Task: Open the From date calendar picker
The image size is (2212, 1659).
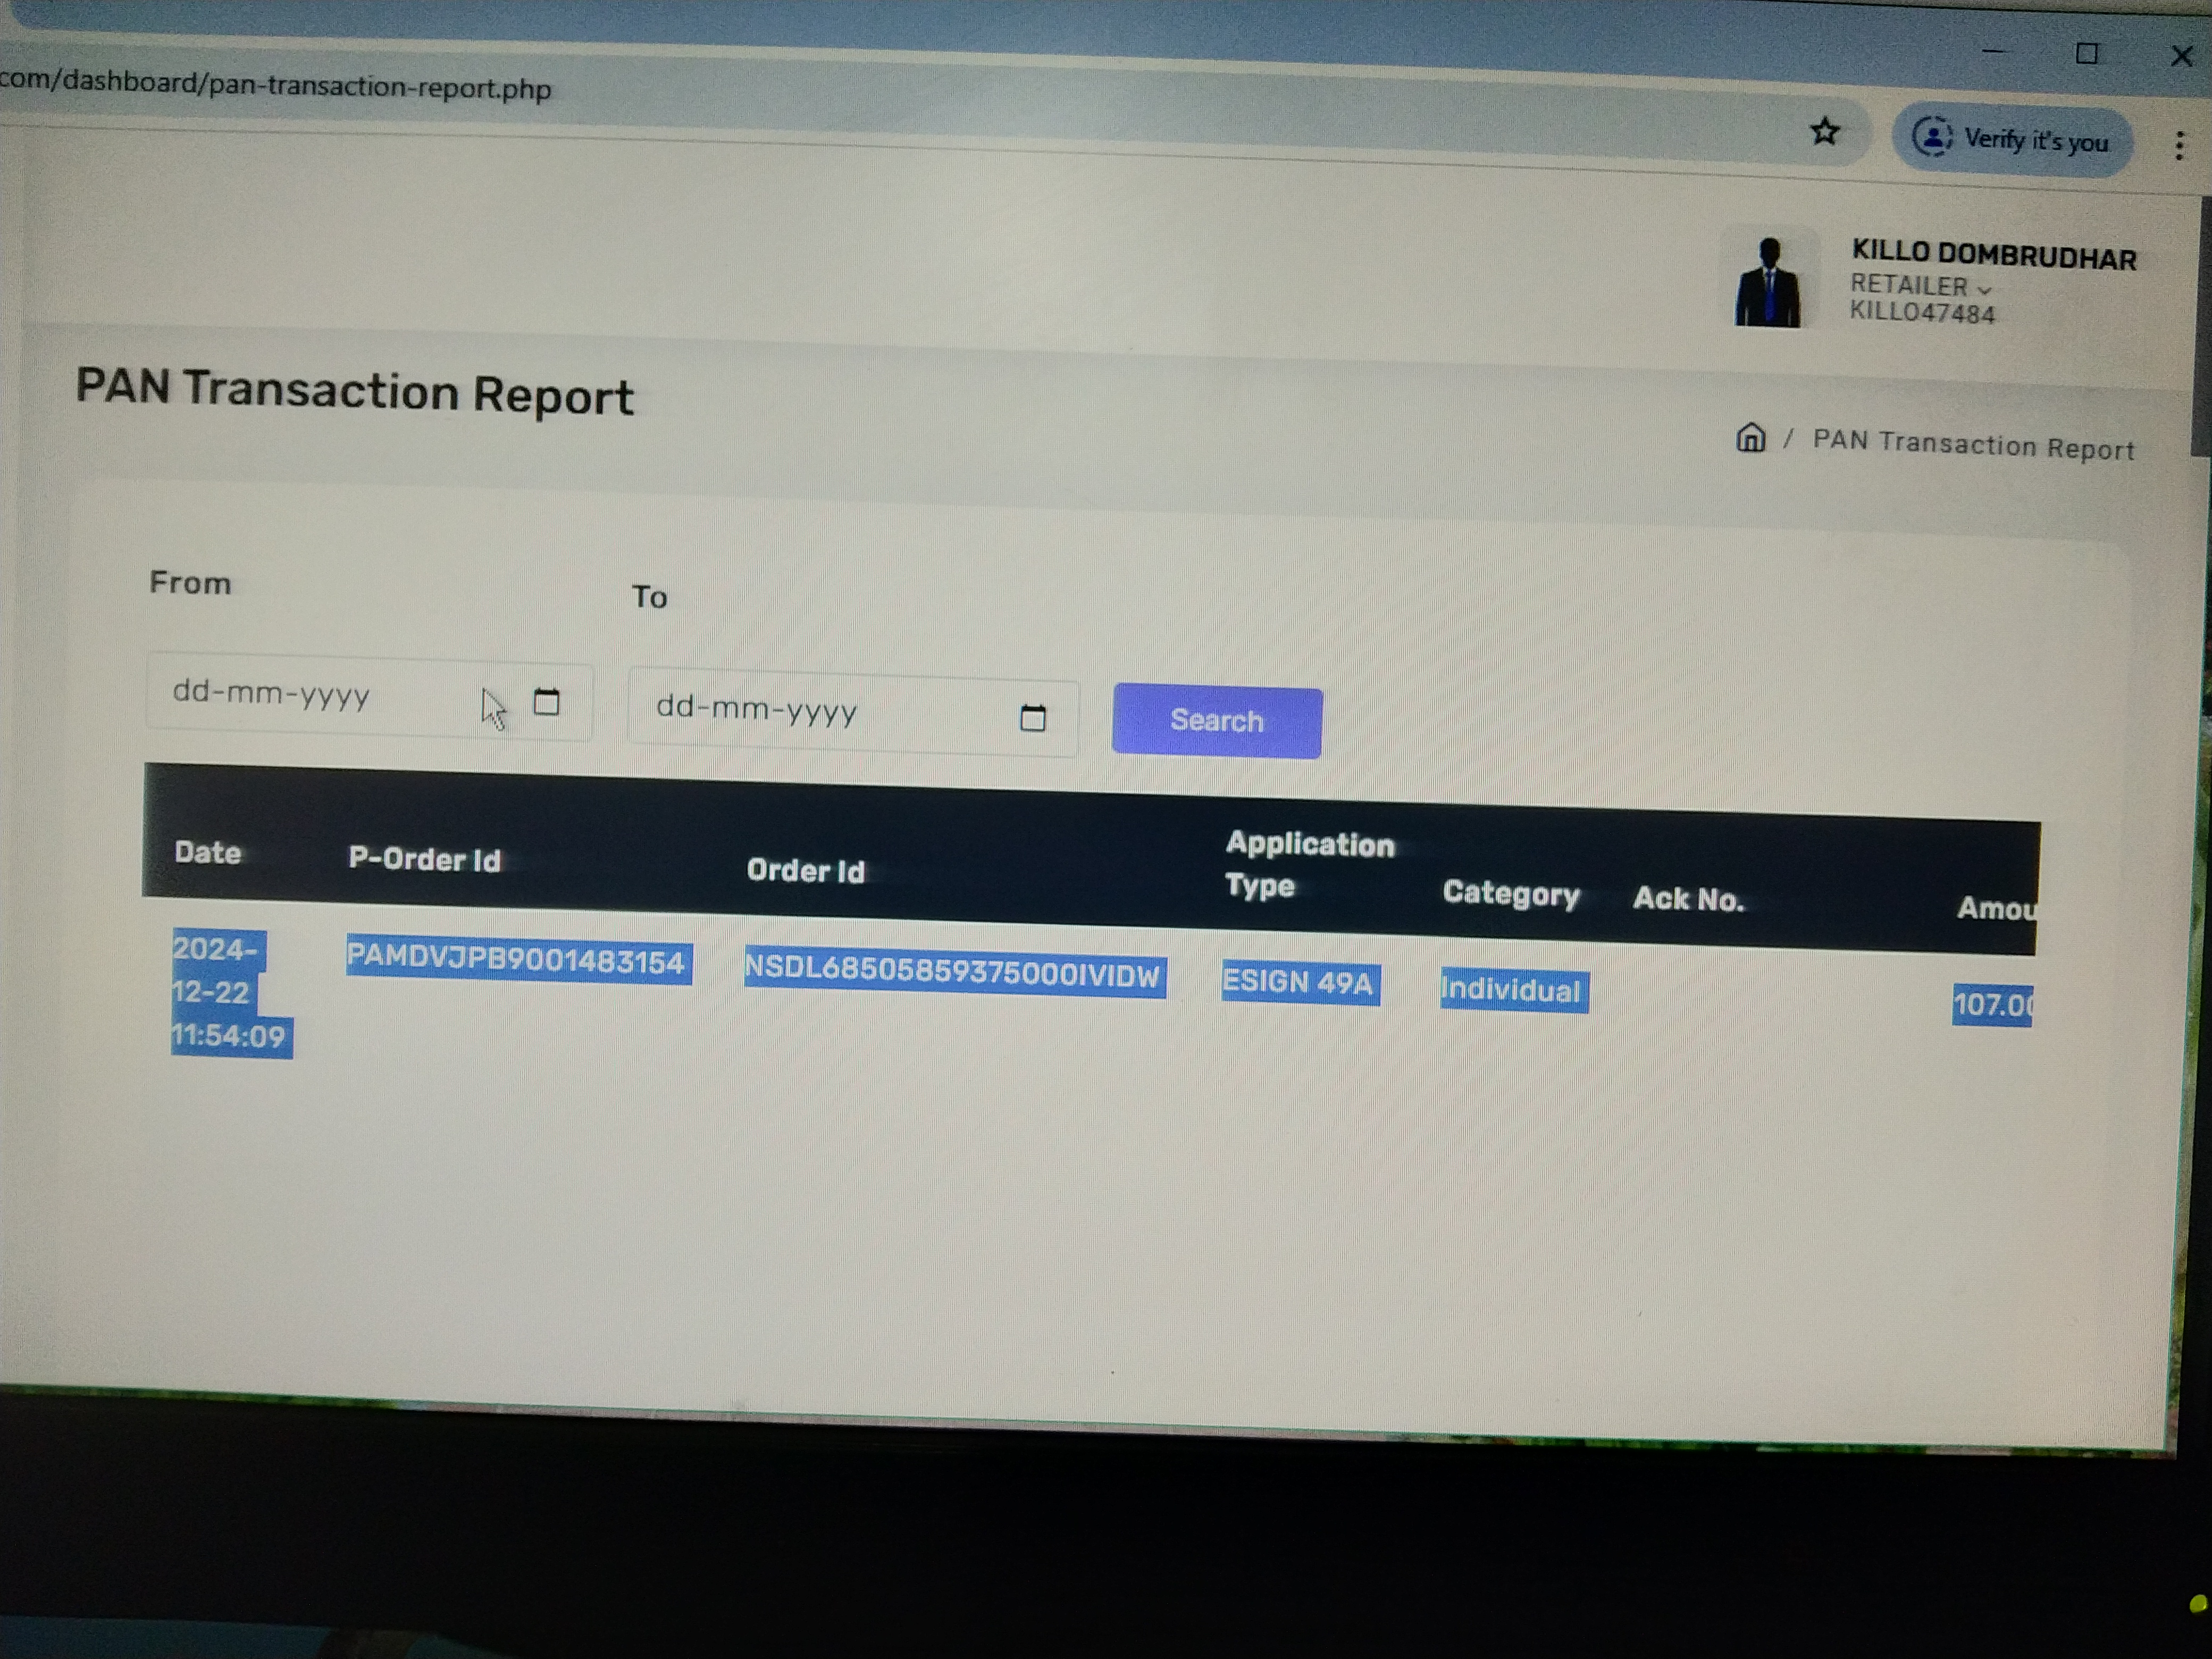Action: 546,702
